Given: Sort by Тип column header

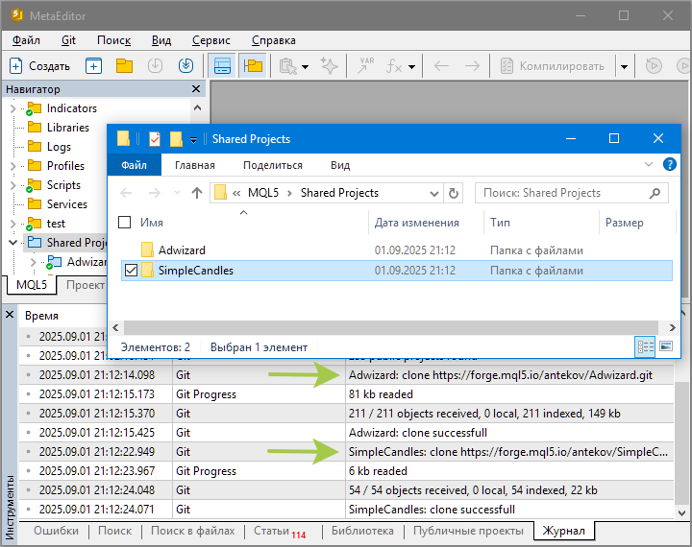Looking at the screenshot, I should (x=500, y=223).
